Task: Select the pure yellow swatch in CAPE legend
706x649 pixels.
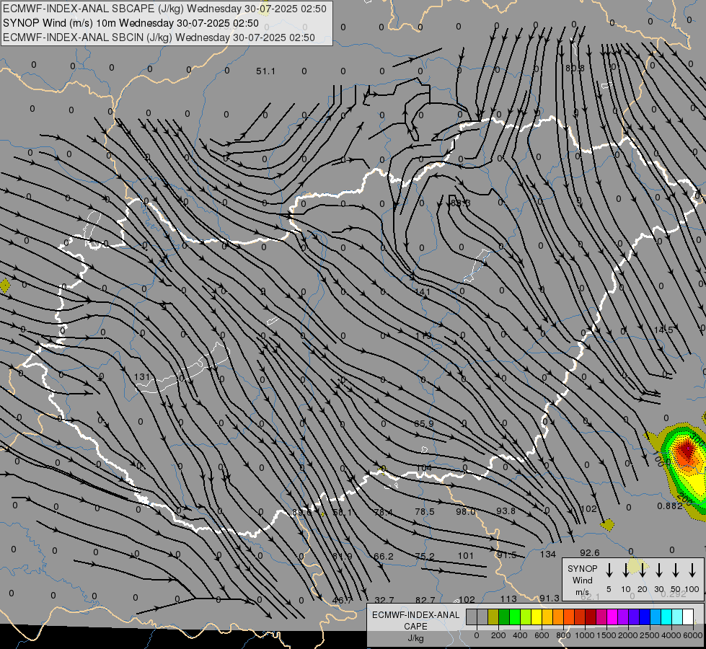Action: 537,617
